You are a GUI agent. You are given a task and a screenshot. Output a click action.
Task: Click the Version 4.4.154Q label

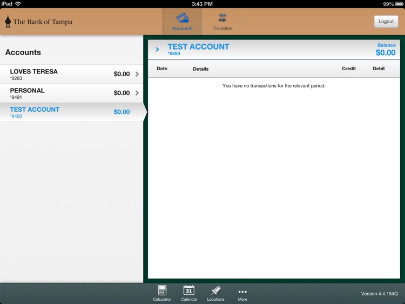pyautogui.click(x=380, y=294)
